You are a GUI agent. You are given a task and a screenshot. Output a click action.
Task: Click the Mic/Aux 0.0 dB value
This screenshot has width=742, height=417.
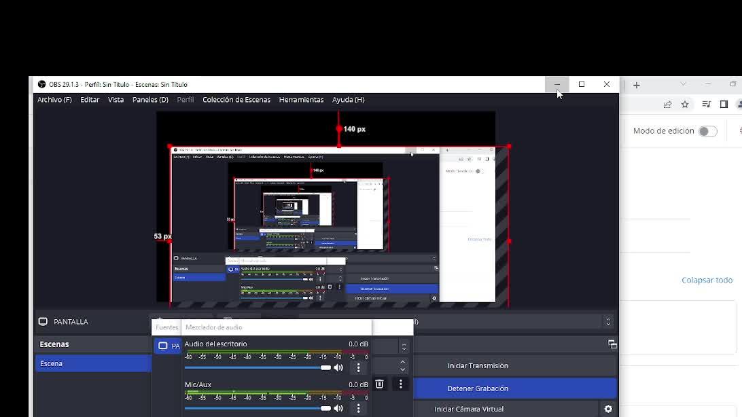(358, 384)
